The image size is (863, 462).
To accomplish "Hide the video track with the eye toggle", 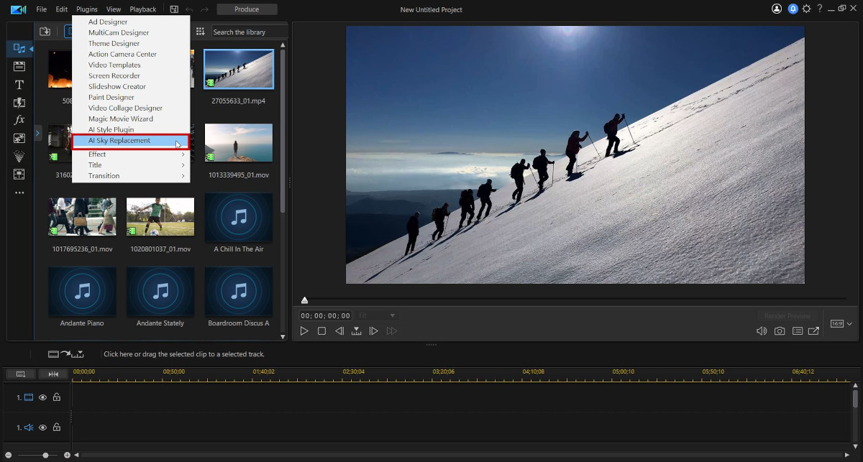I will pyautogui.click(x=42, y=397).
